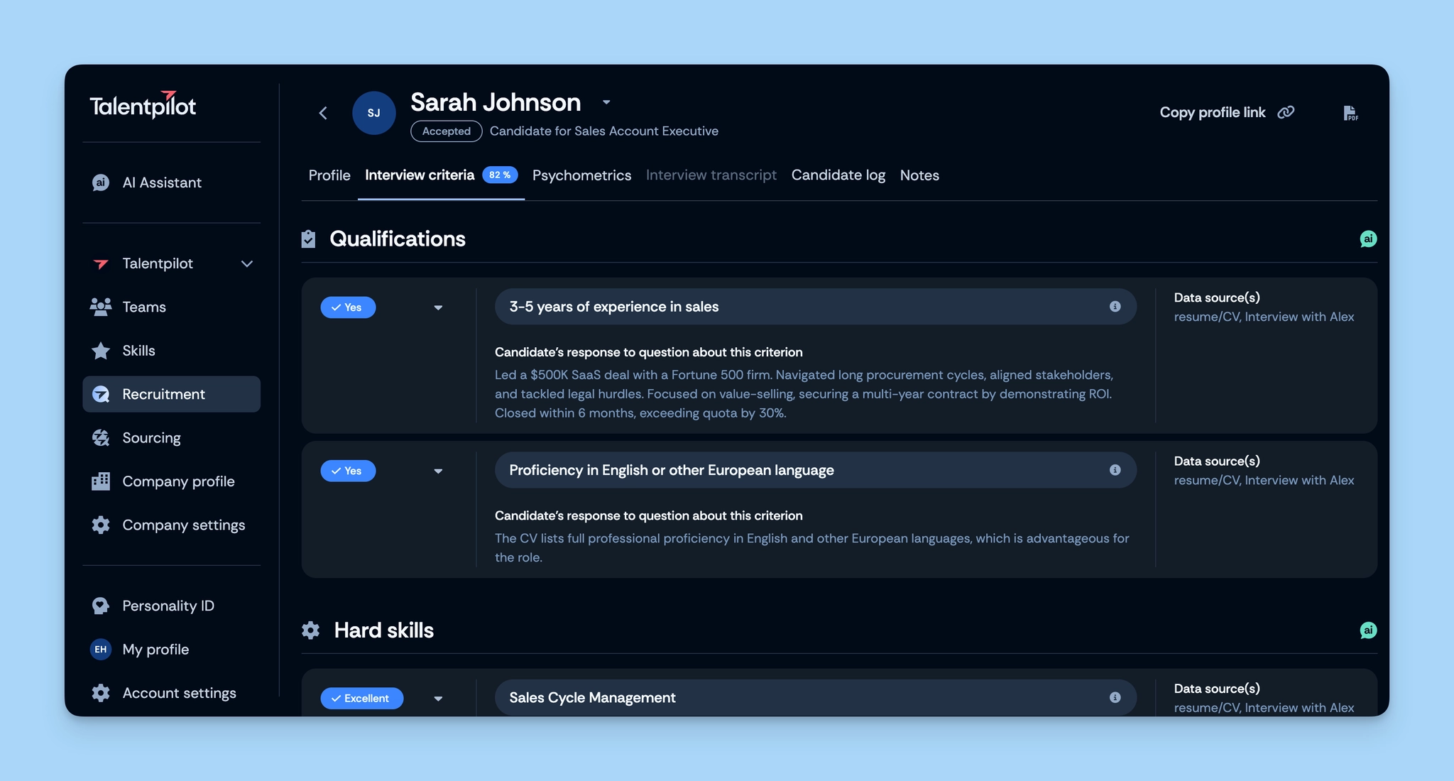
Task: Click the PDF export icon
Action: [x=1350, y=113]
